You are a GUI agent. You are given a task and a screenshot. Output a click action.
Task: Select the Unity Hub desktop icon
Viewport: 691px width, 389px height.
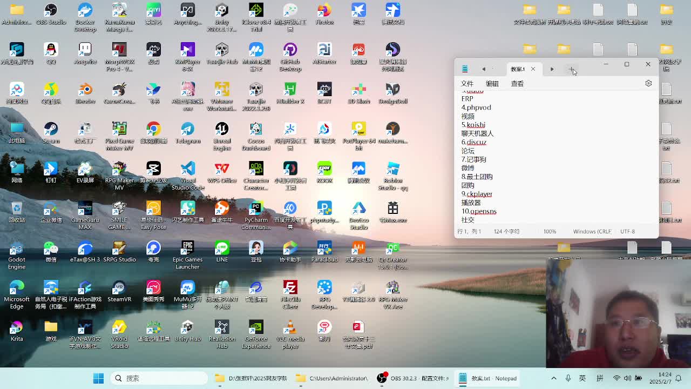(x=187, y=331)
